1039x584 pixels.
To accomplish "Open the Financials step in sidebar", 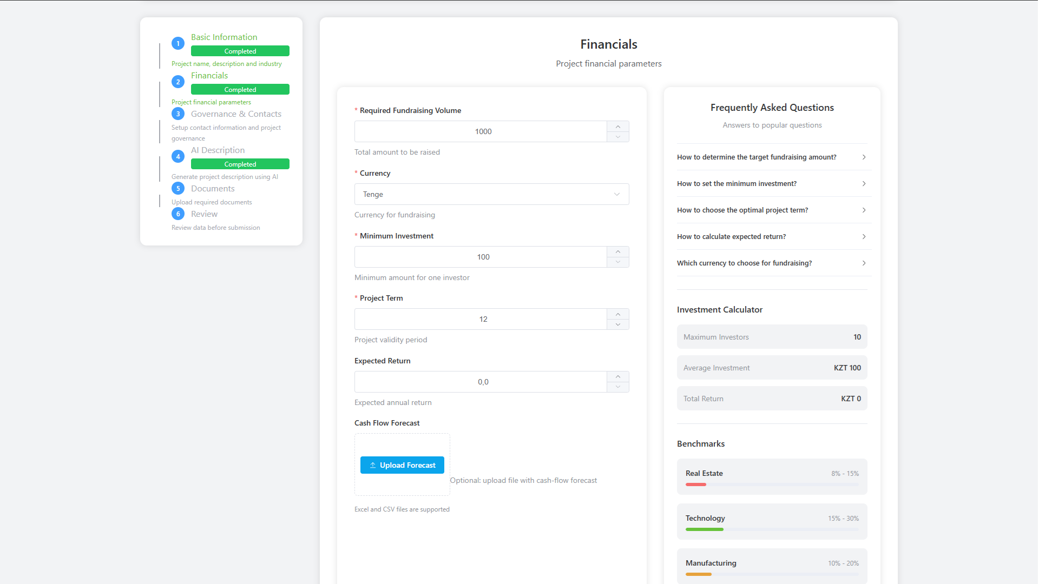I will 209,76.
